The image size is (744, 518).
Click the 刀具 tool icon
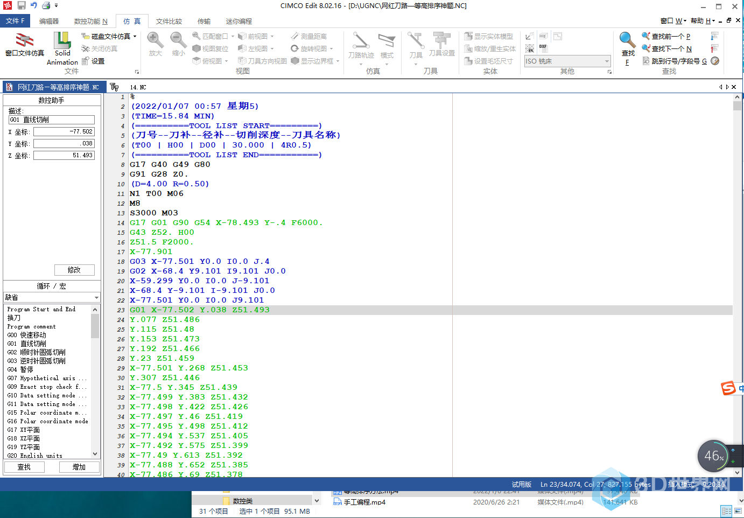tap(416, 45)
